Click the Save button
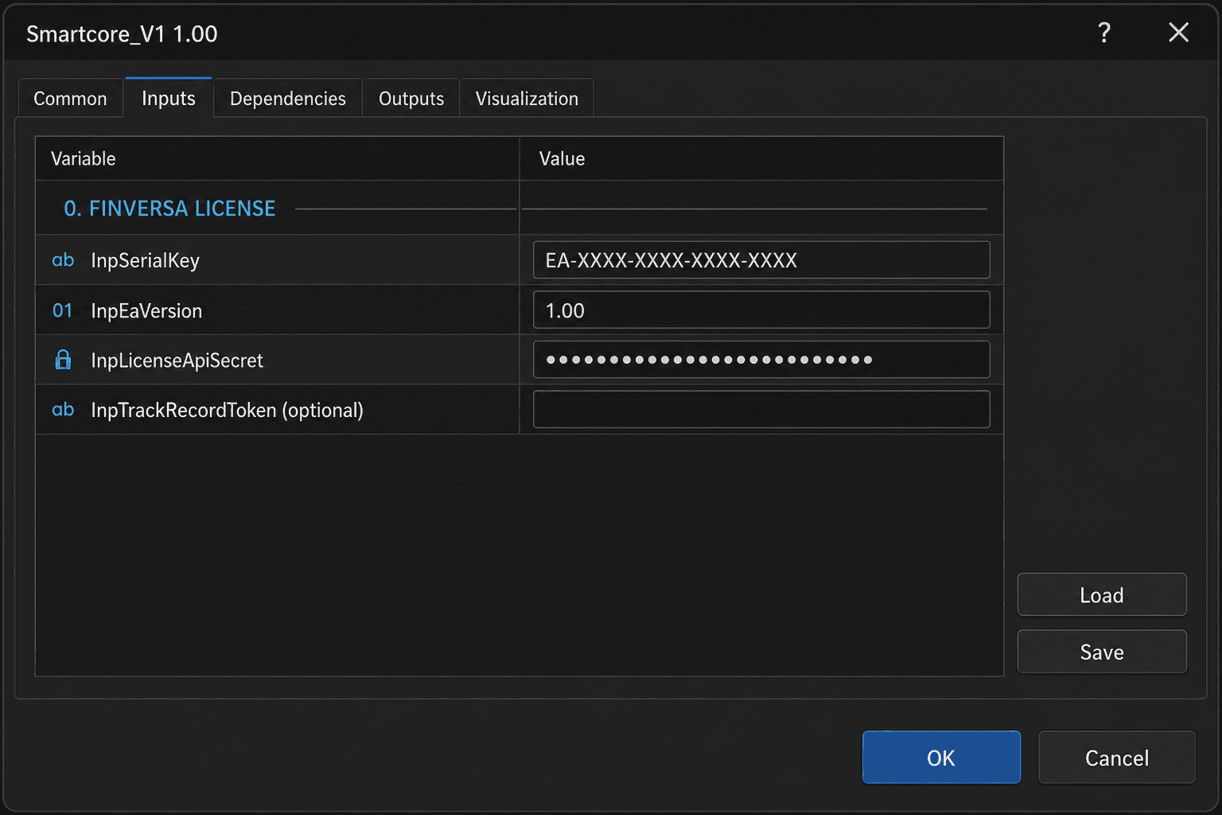Image resolution: width=1222 pixels, height=815 pixels. pos(1102,652)
